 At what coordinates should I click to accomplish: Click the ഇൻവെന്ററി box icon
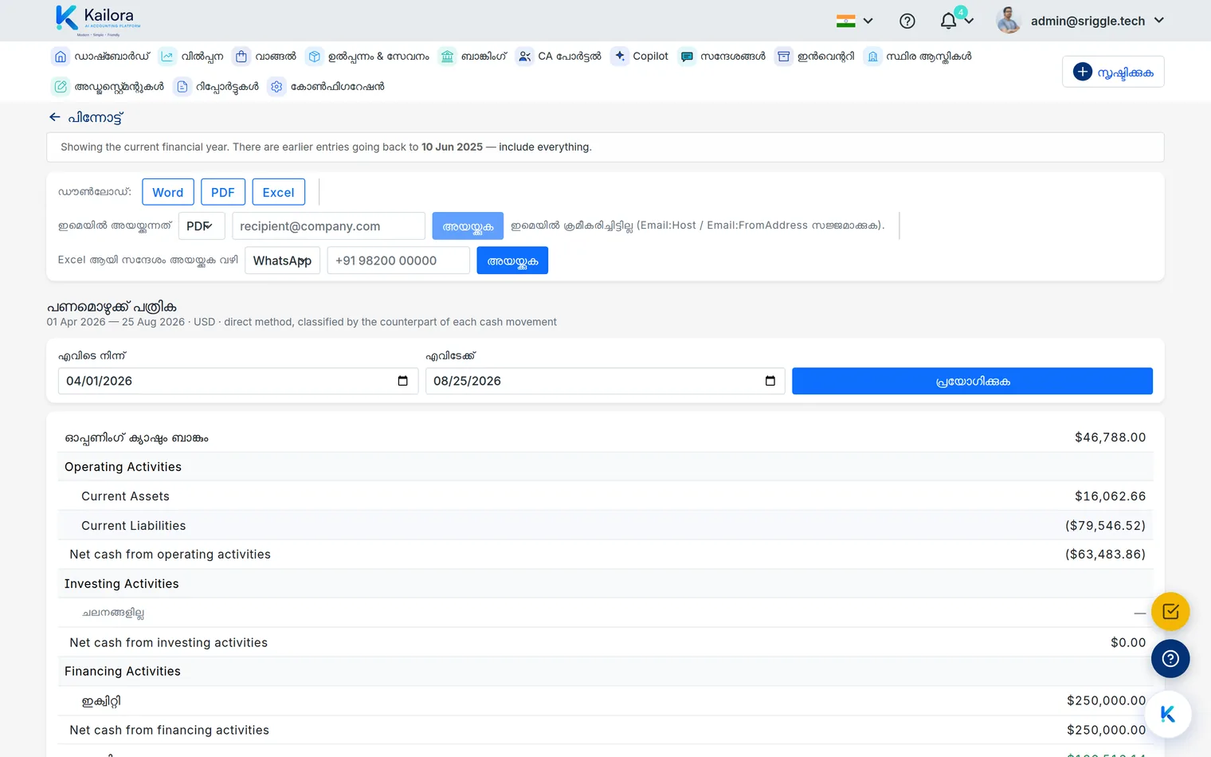pos(784,57)
